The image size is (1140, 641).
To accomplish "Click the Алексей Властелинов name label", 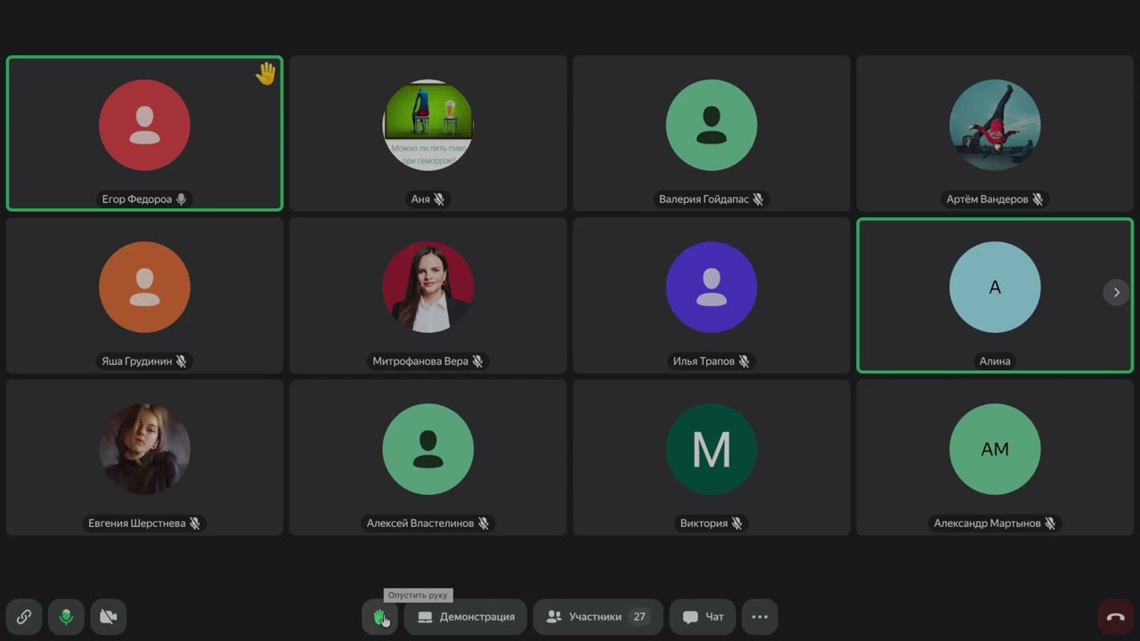I will coord(420,523).
